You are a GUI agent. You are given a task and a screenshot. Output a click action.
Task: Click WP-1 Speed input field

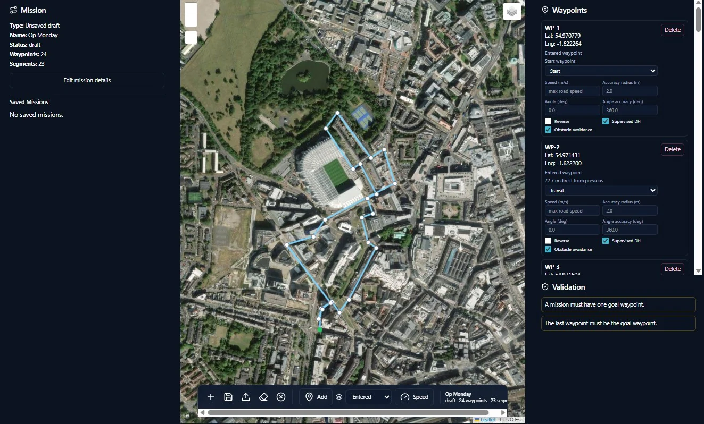pos(573,91)
